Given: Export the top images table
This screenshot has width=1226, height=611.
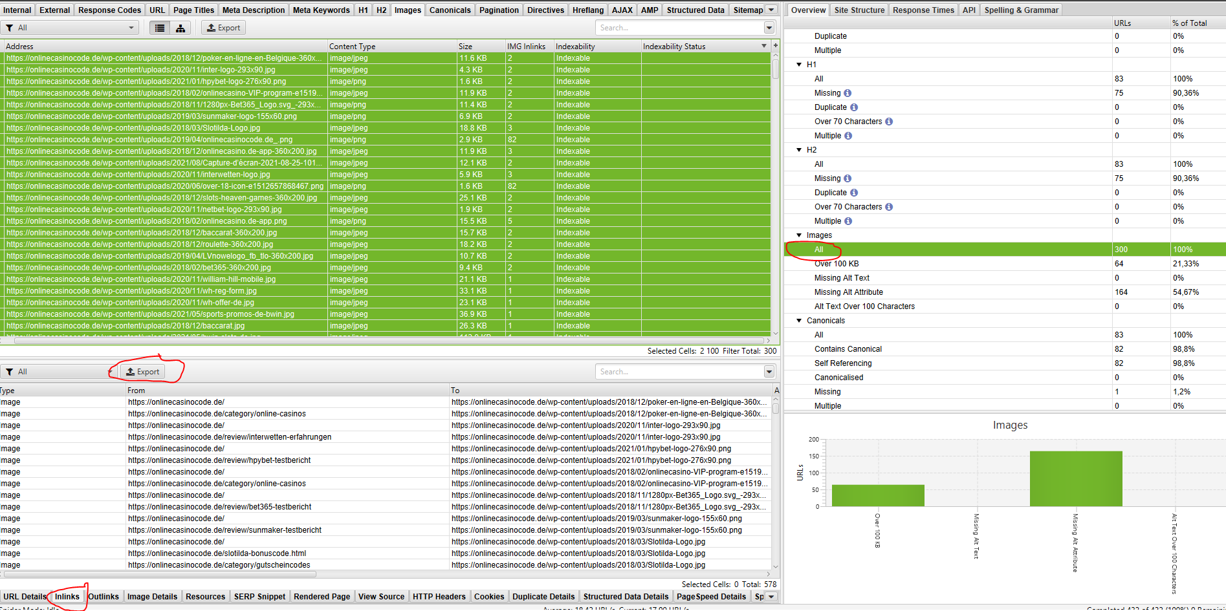Looking at the screenshot, I should pos(224,28).
